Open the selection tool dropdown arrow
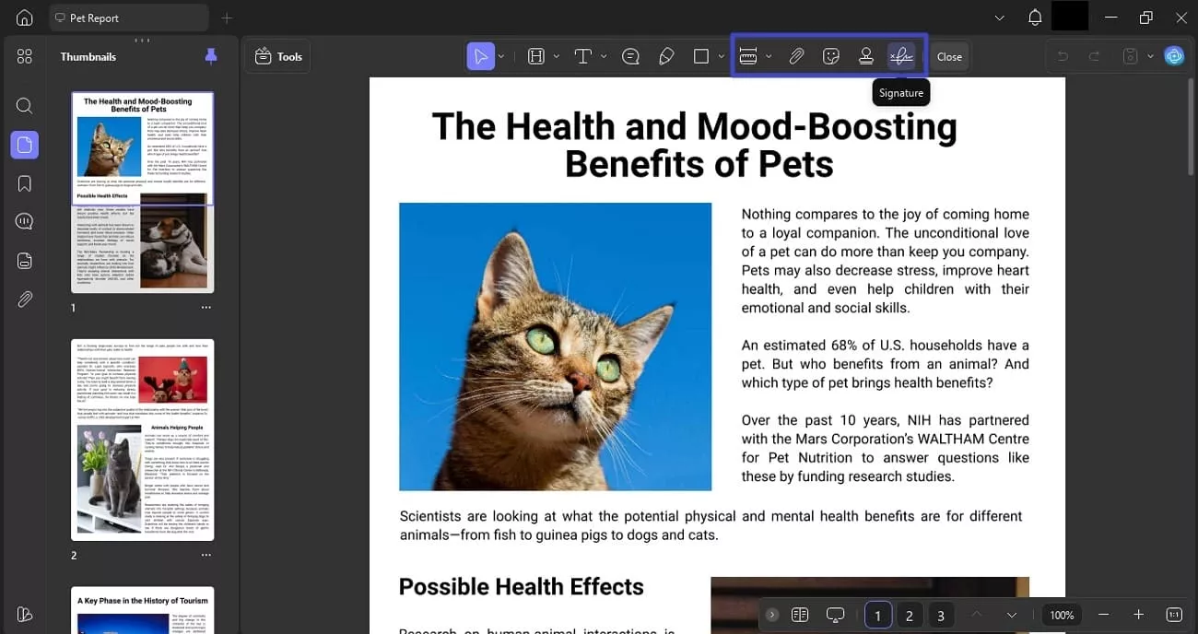The image size is (1198, 634). pos(501,55)
